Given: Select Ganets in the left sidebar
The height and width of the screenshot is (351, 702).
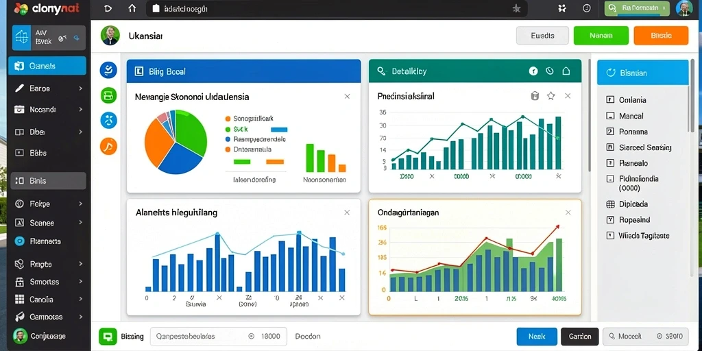Looking at the screenshot, I should click(47, 66).
